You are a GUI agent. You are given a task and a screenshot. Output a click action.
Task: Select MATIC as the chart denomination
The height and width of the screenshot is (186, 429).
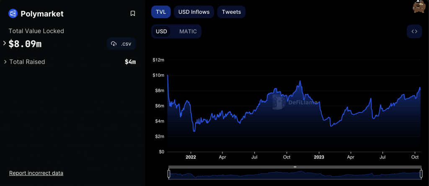[188, 31]
